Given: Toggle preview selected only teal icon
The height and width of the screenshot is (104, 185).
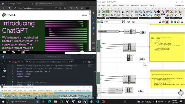Looking at the screenshot, I should [x=172, y=22].
